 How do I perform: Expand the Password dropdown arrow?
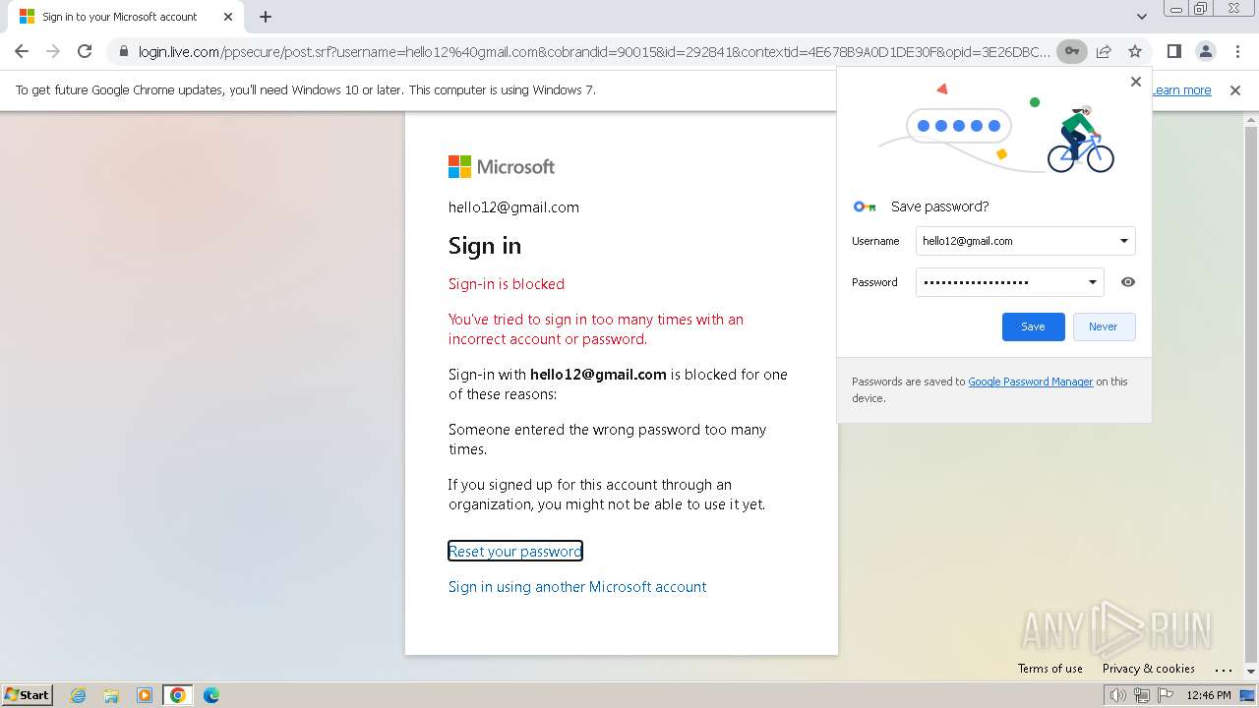[x=1092, y=282]
